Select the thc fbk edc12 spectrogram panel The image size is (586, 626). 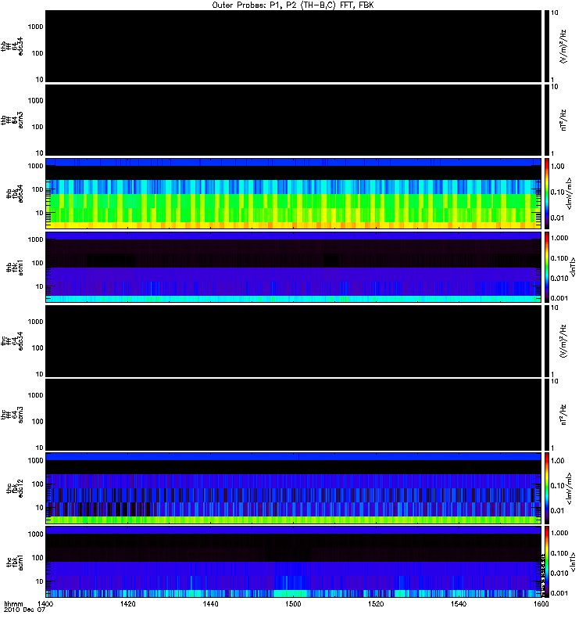click(294, 487)
